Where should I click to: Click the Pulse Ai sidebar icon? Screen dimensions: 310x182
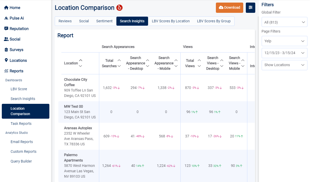6,18
